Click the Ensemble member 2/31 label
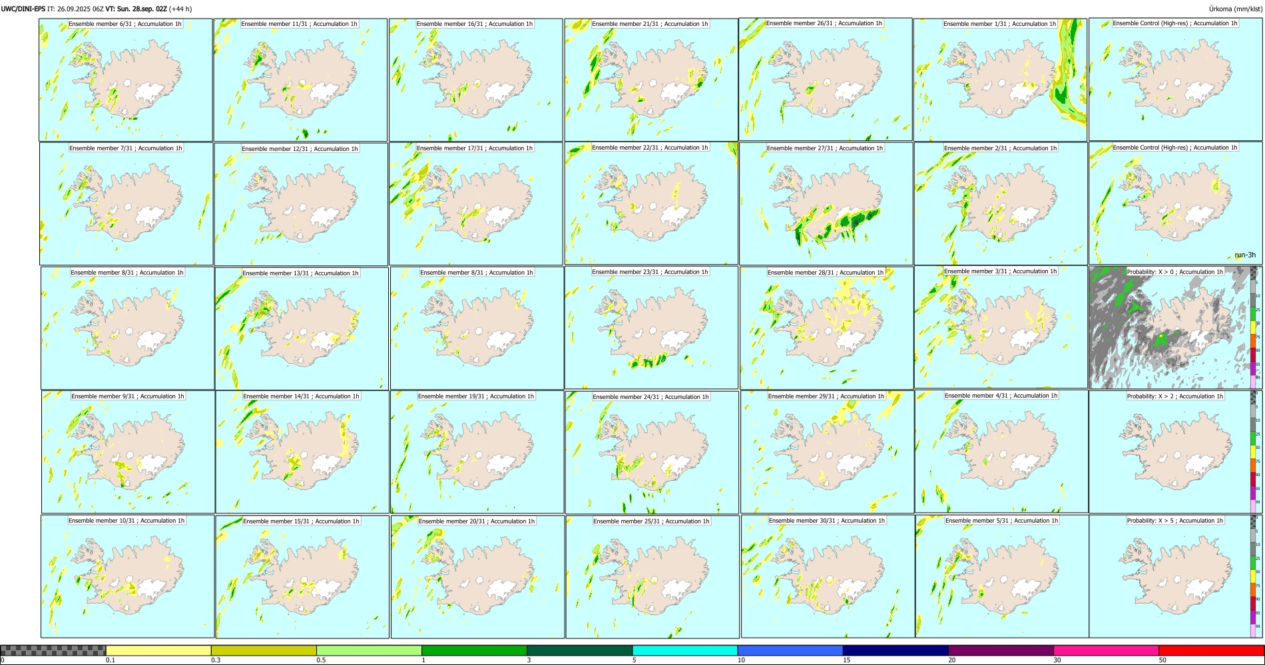 click(1000, 148)
